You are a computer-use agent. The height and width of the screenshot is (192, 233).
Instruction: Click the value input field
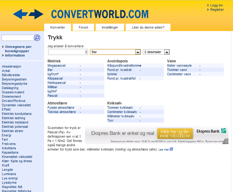tap(68, 52)
